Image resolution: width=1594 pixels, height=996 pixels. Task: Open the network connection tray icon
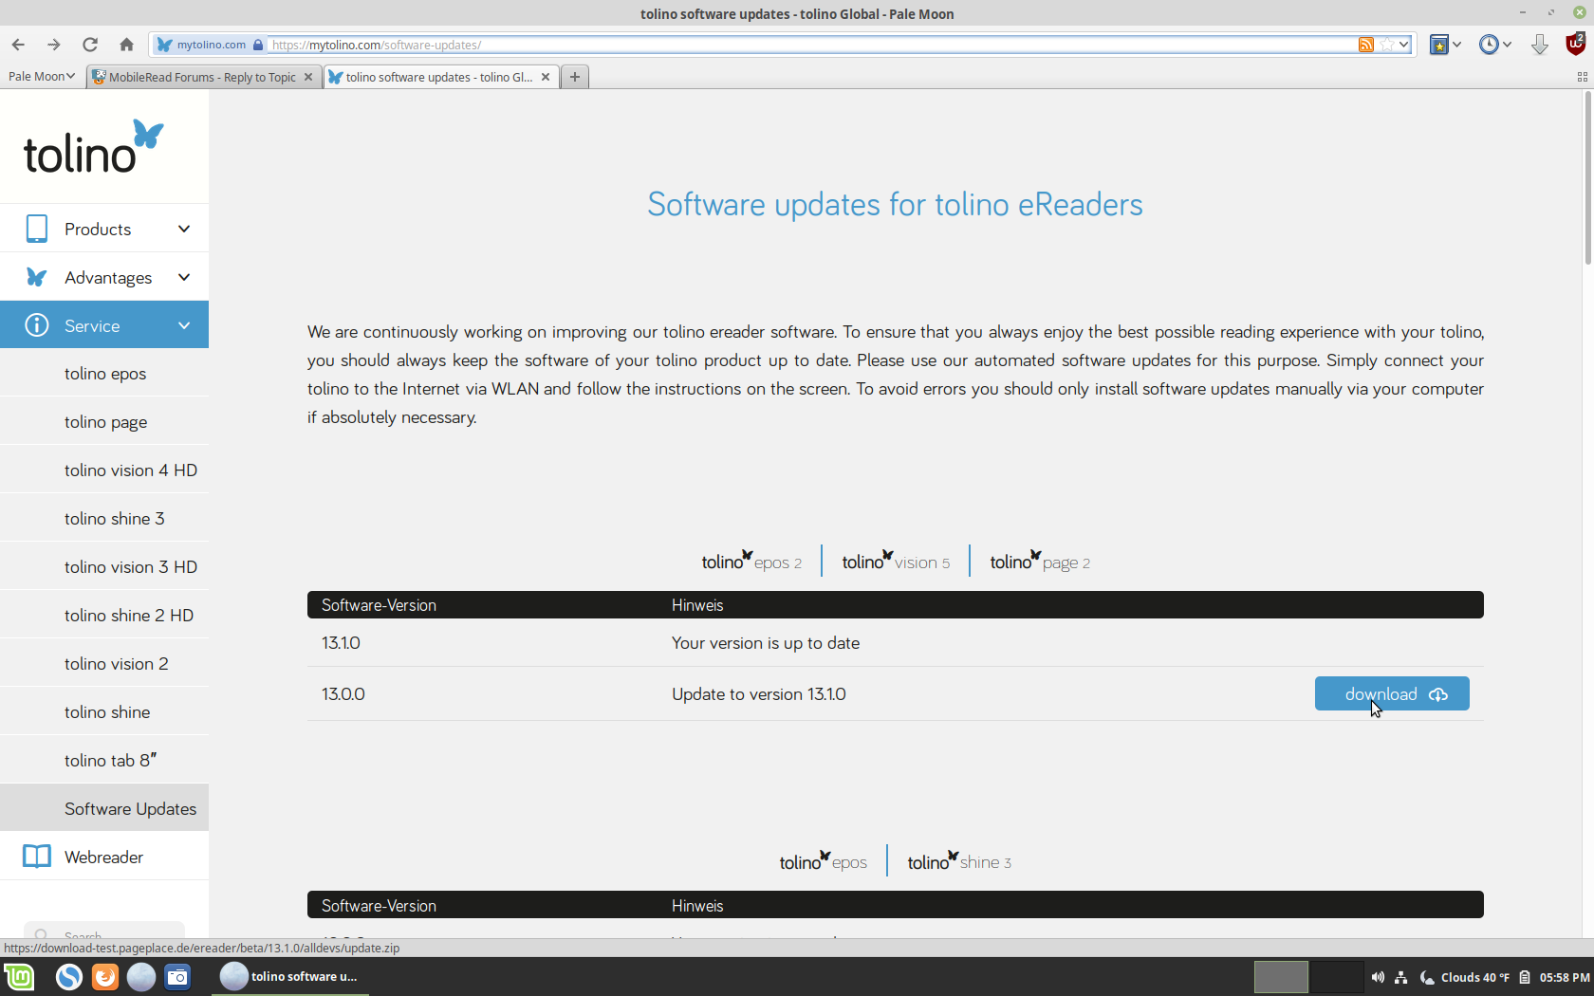click(x=1401, y=977)
